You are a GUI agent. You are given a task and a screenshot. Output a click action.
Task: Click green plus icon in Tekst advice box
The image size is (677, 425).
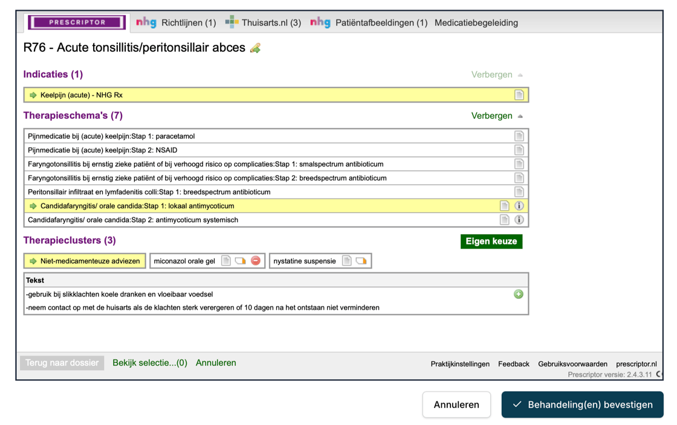click(518, 294)
